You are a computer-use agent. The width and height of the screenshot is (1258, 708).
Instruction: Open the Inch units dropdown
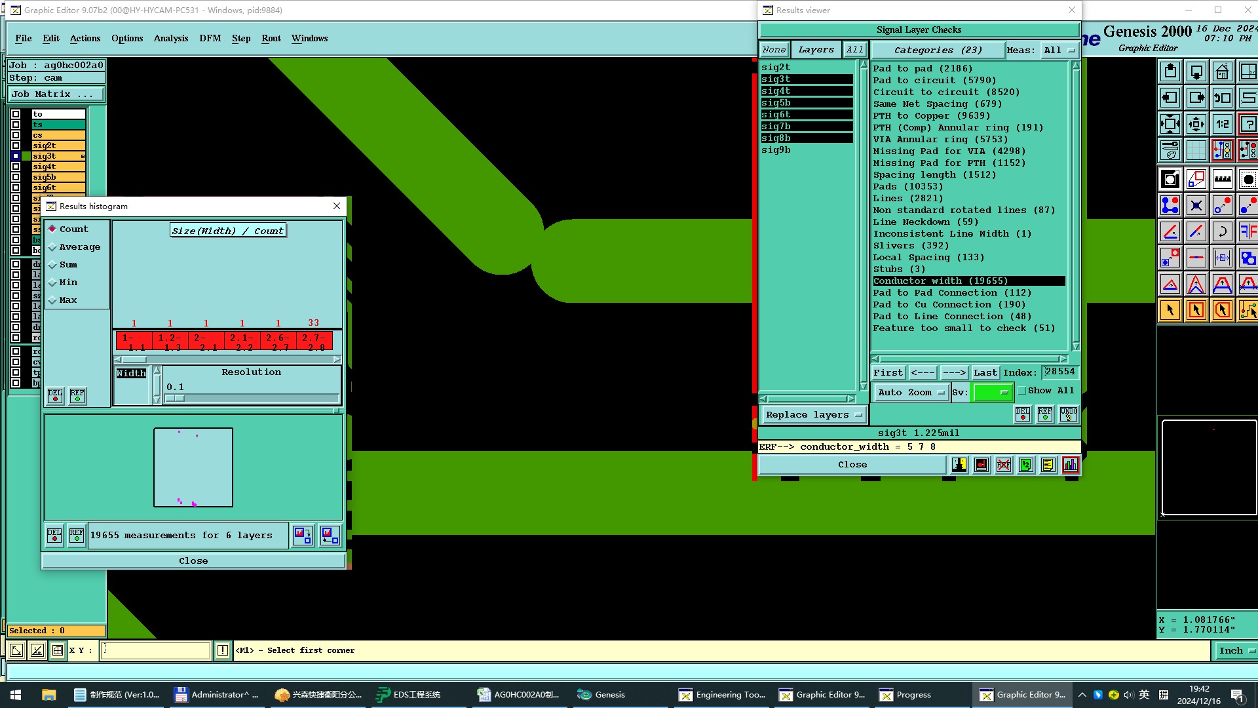pyautogui.click(x=1236, y=651)
